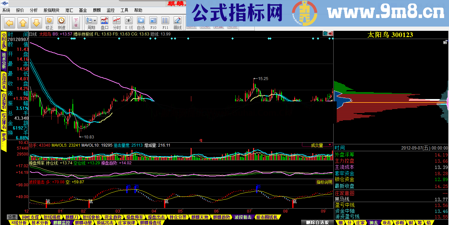Screen dimensions: 449x225
Task: Toggle the 指 indicator button on chart
Action: pos(325,33)
